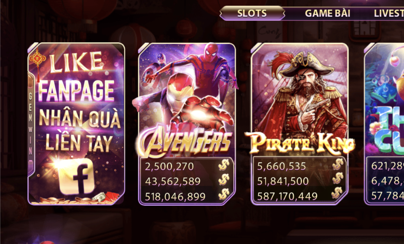Open the SLOTS tab
The width and height of the screenshot is (404, 244).
click(252, 13)
